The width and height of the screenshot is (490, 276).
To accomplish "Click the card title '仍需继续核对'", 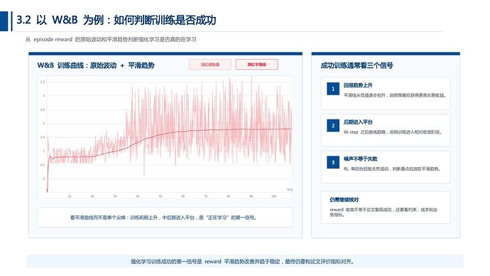I will tap(344, 200).
